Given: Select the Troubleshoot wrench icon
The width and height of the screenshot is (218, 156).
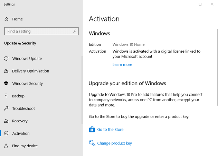Looking at the screenshot, I should 6,109.
